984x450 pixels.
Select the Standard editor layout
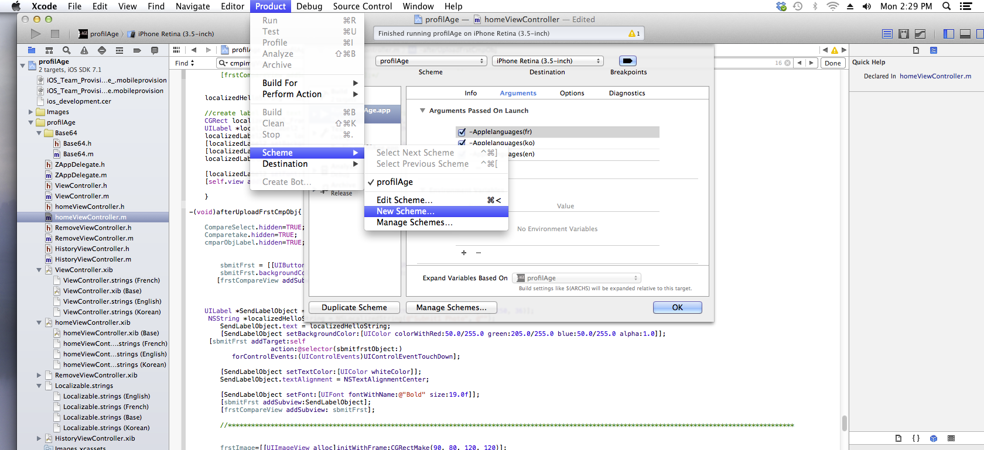(x=887, y=34)
